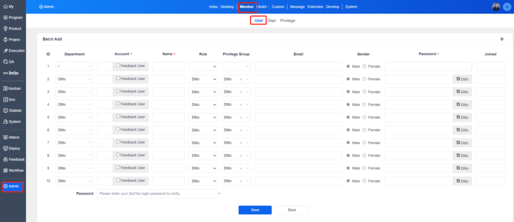Expand the Department dropdown in row 1
Image resolution: width=514 pixels, height=222 pixels.
click(x=74, y=67)
